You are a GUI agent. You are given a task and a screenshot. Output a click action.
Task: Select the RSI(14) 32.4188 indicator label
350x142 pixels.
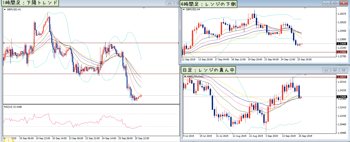13,106
